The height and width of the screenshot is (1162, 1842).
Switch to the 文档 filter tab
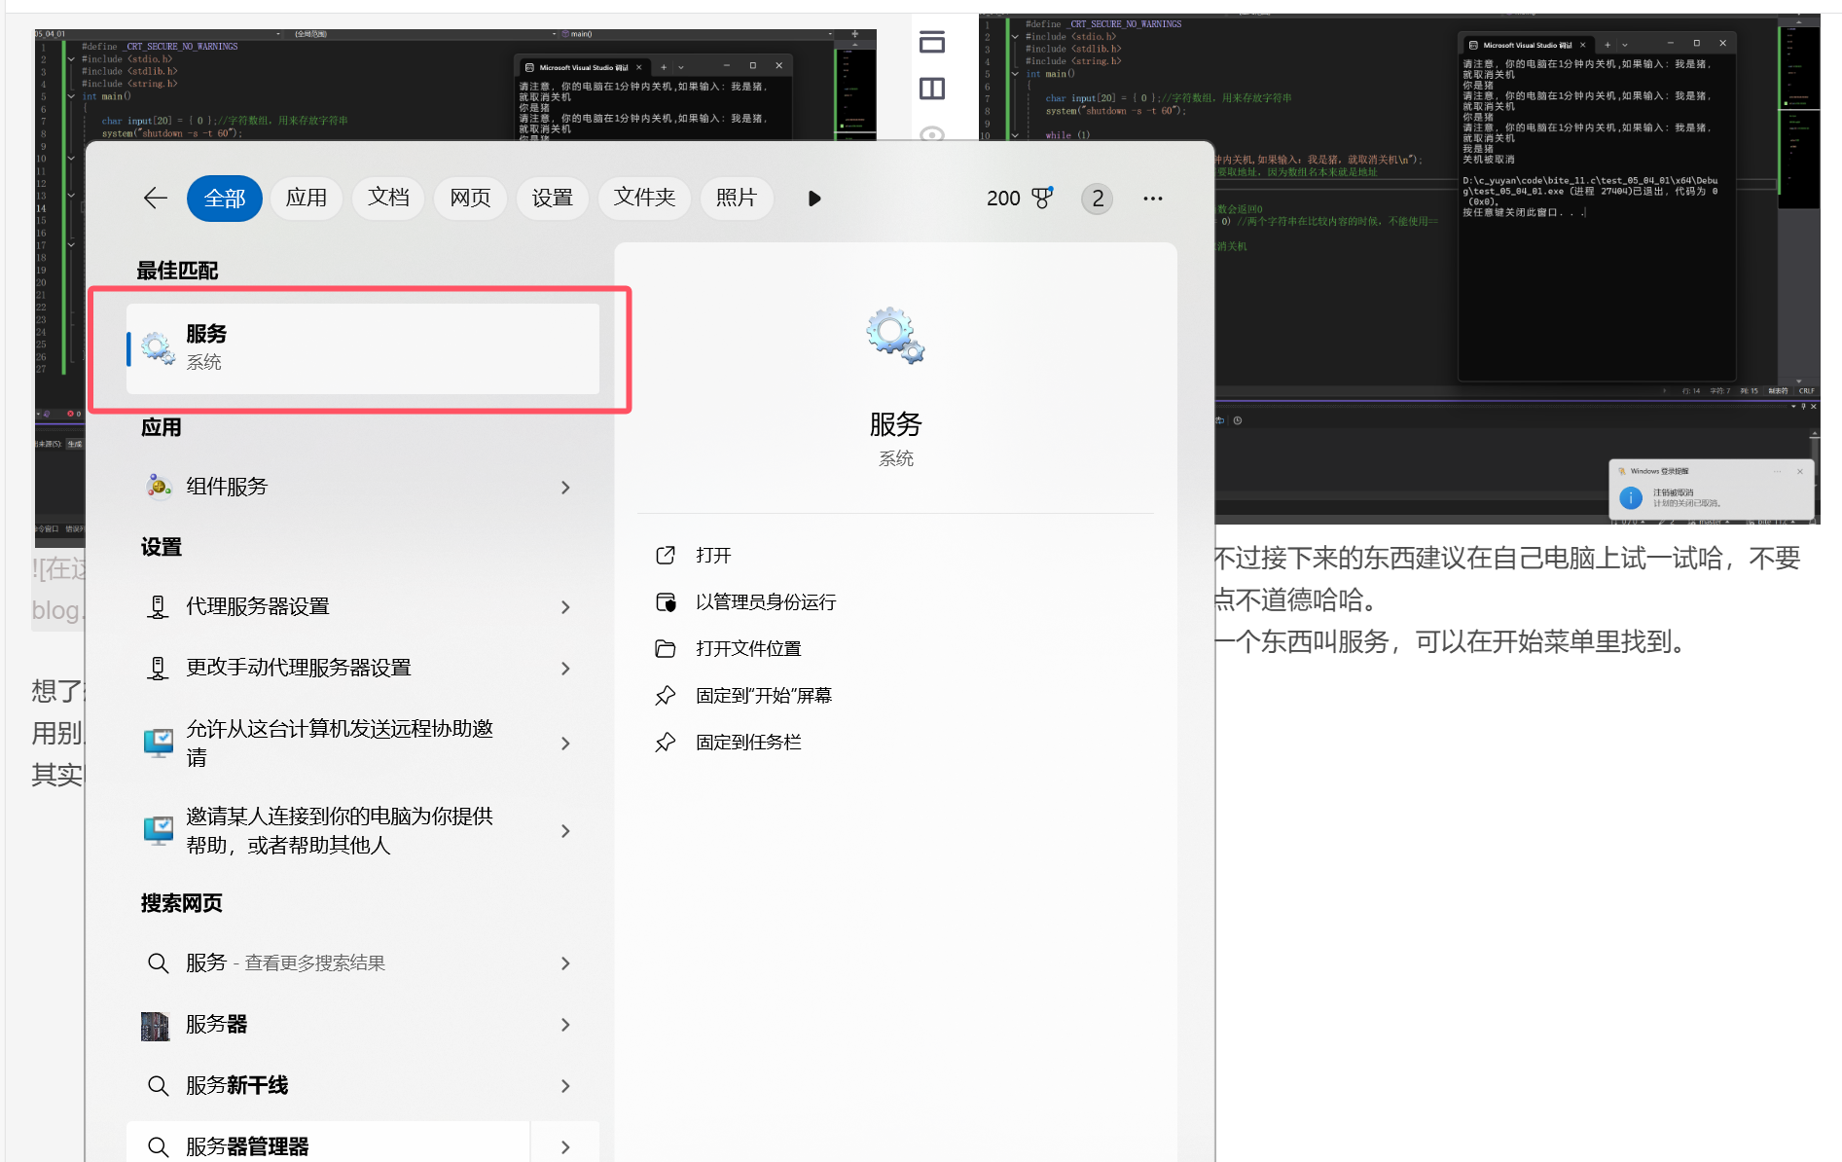click(x=387, y=198)
